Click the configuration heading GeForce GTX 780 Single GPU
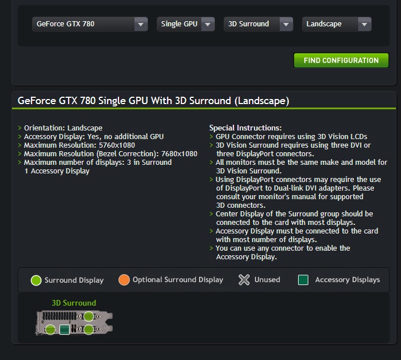This screenshot has width=401, height=360. [153, 101]
